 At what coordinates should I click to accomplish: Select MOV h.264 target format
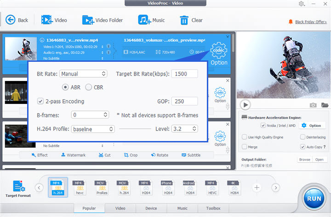[x=124, y=187]
